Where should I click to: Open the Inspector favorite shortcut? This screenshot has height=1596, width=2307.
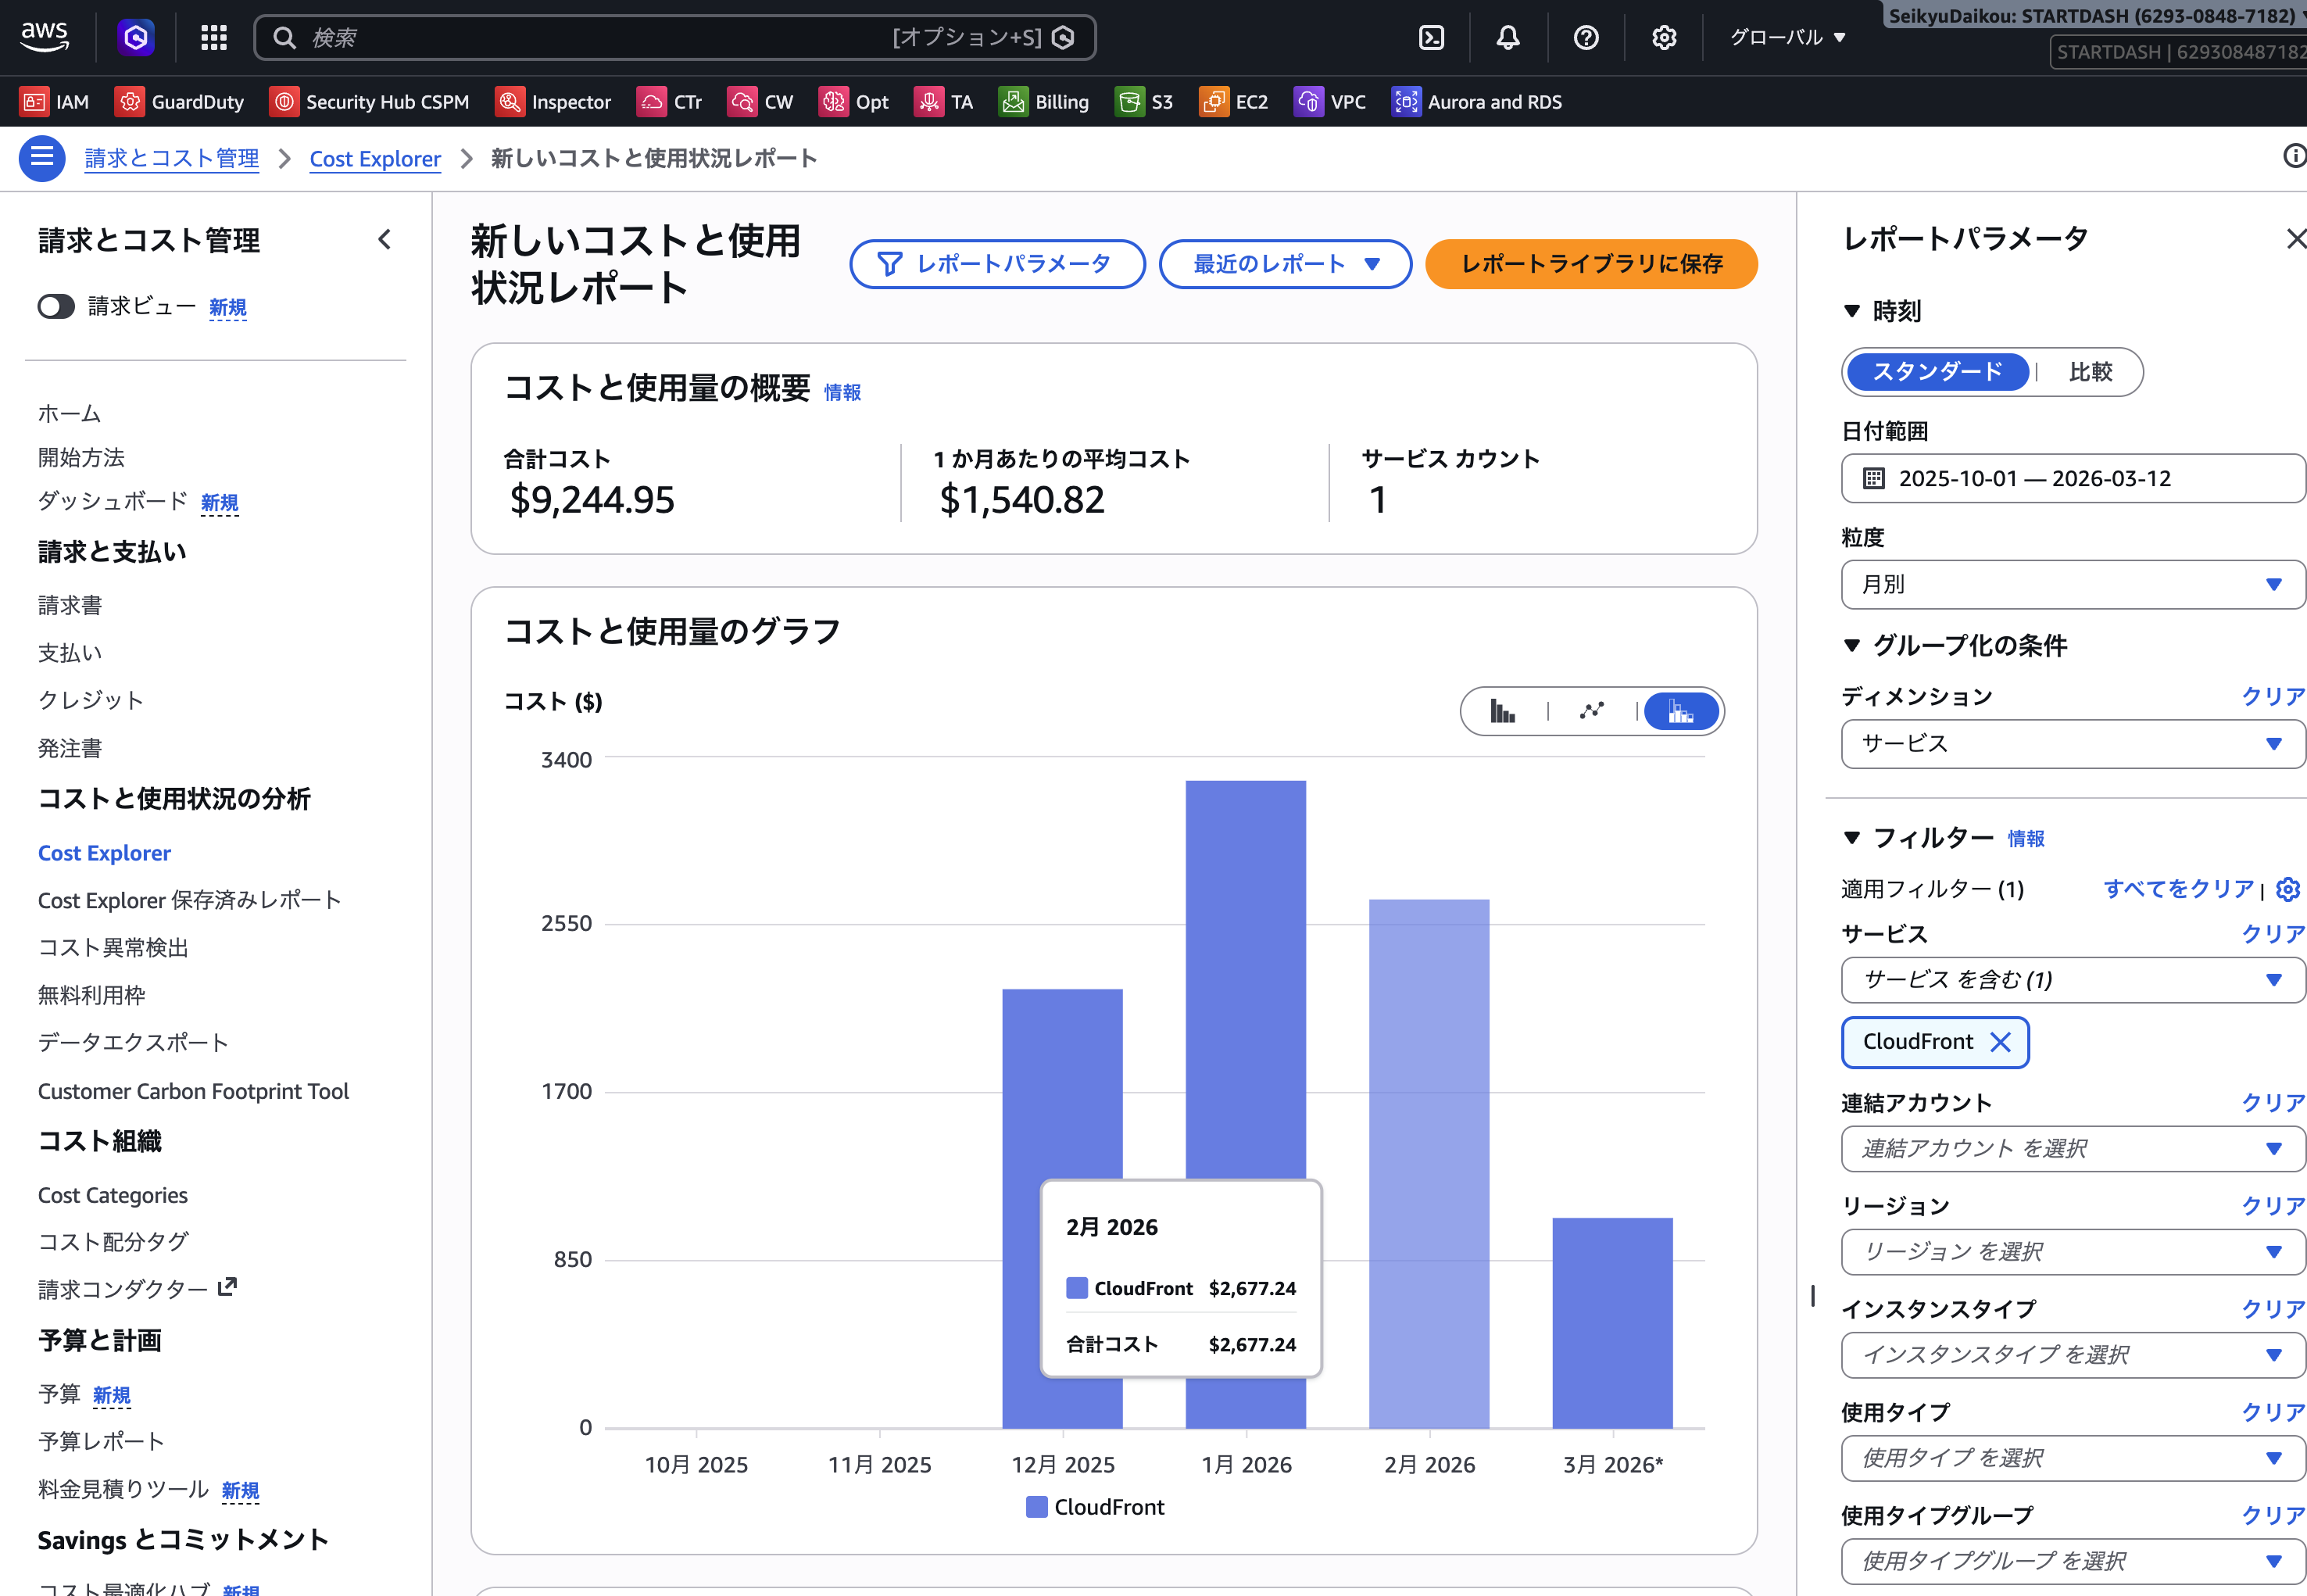553,102
